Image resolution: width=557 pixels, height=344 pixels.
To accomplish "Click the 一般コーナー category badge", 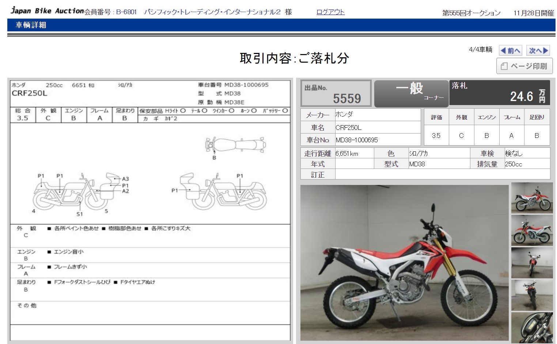I will click(x=411, y=94).
